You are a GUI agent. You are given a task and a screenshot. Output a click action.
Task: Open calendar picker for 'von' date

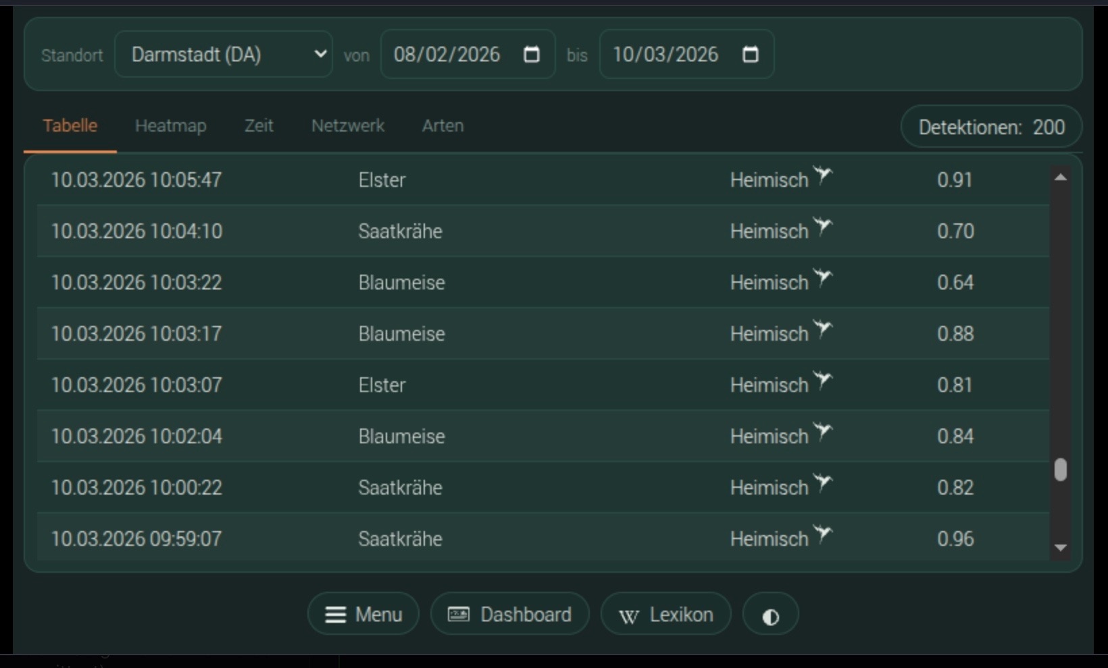pos(532,55)
